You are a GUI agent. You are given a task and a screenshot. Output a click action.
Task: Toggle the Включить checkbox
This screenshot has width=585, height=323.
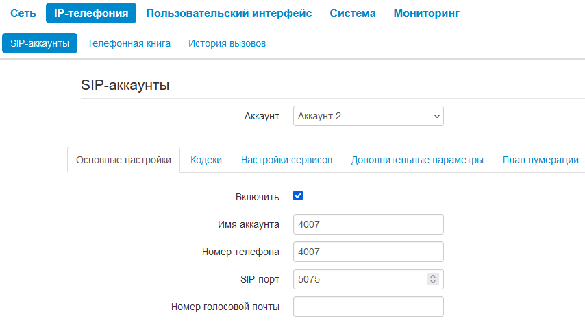click(x=298, y=195)
